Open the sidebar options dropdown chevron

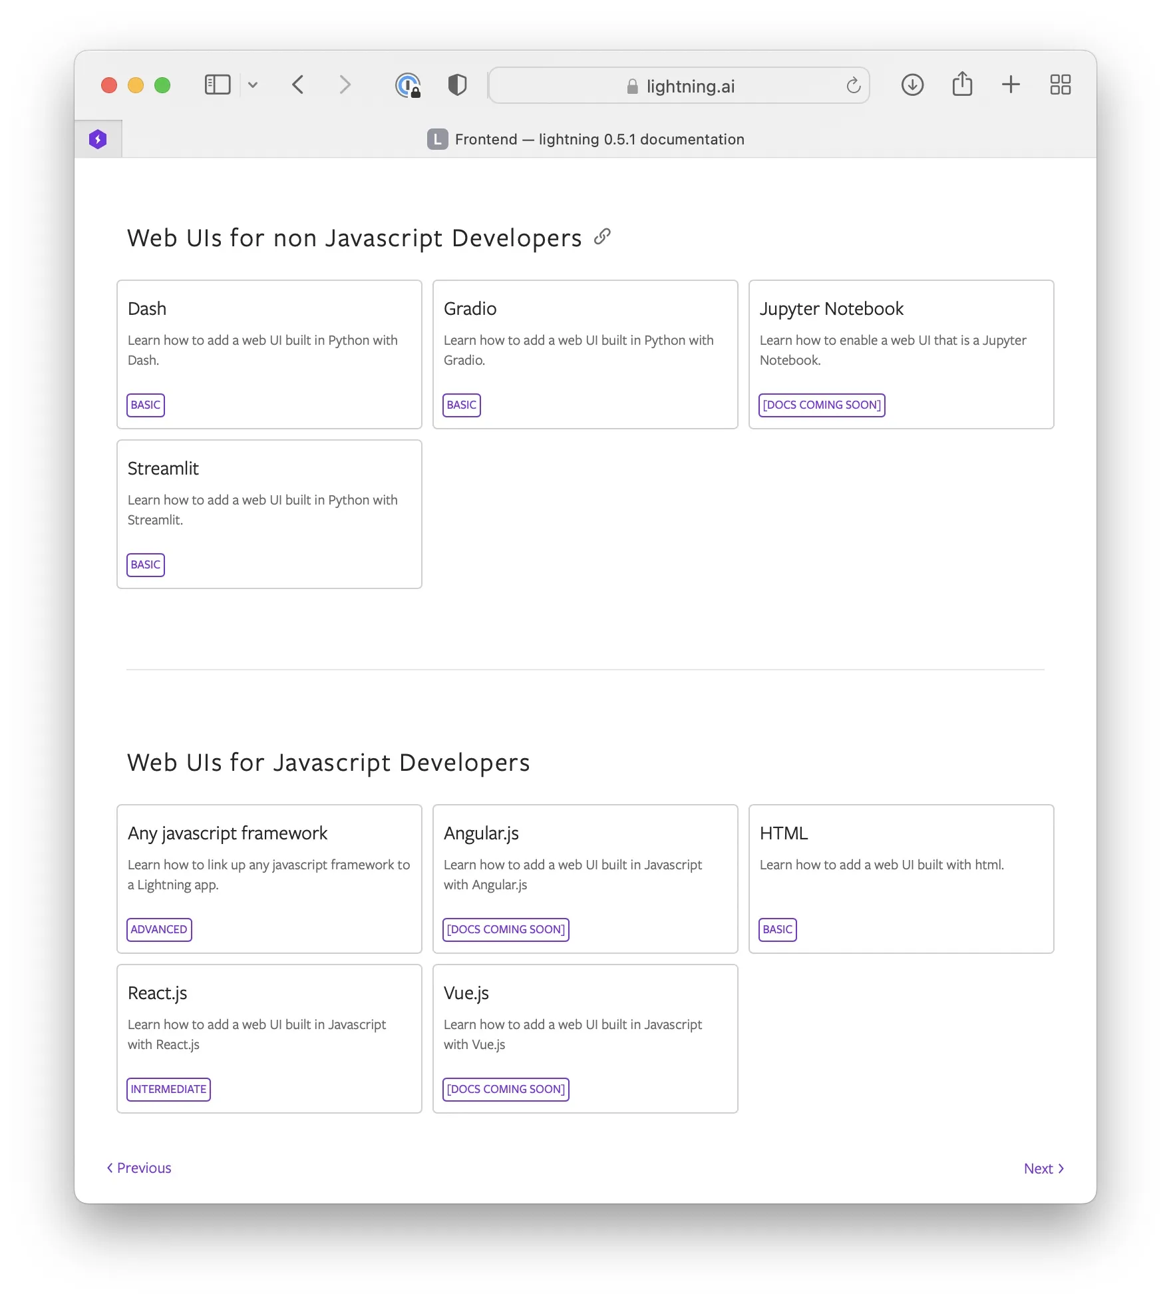click(253, 85)
